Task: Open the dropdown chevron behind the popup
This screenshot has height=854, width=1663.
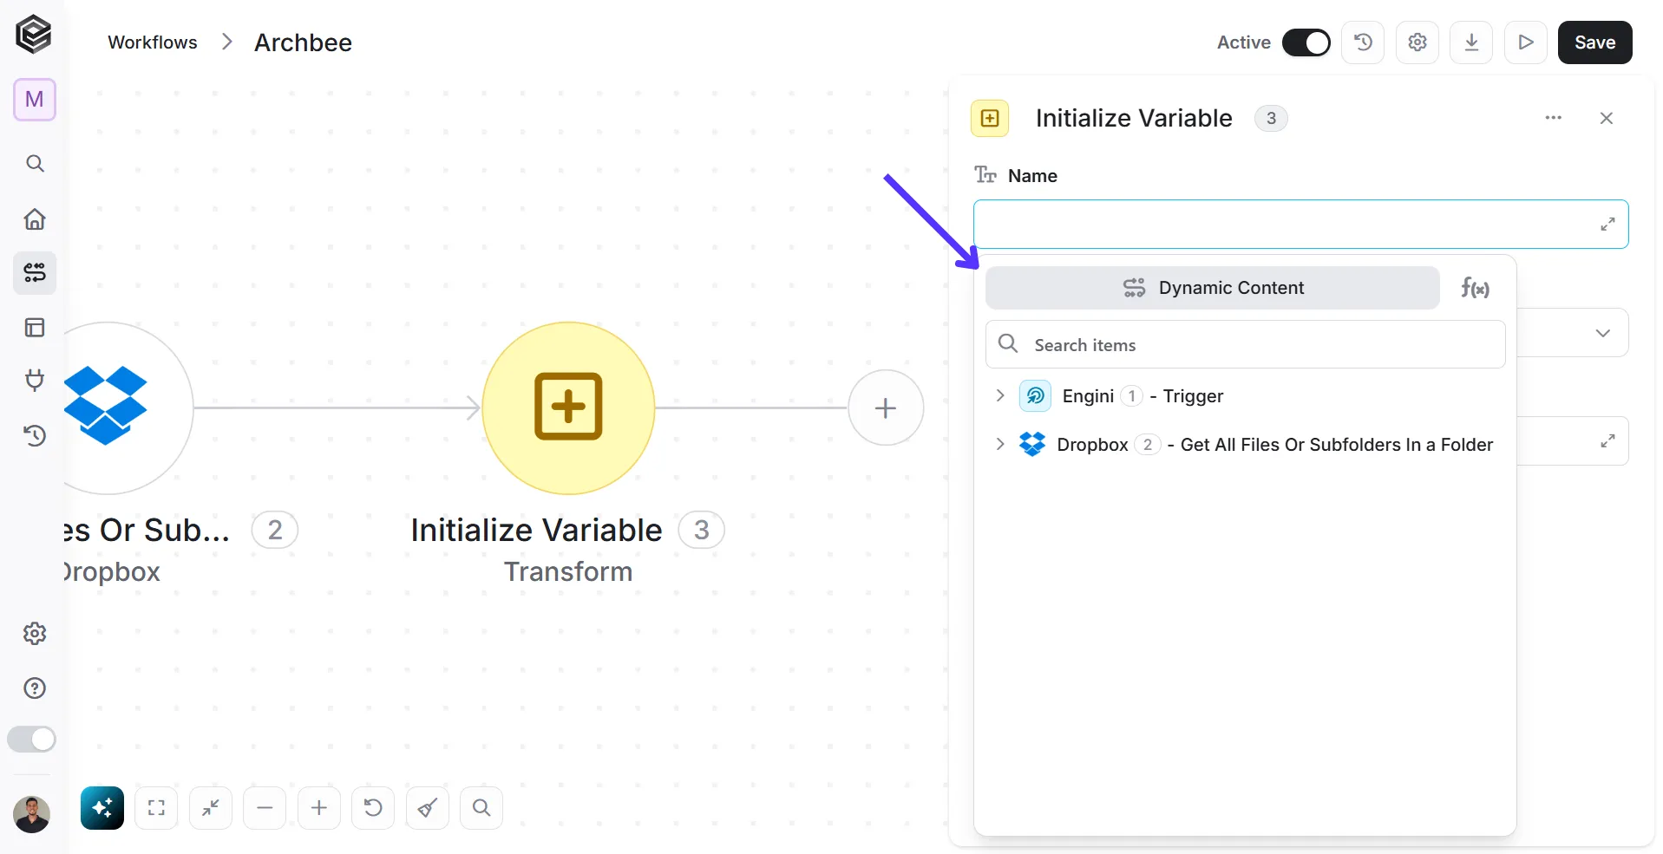Action: [x=1602, y=333]
